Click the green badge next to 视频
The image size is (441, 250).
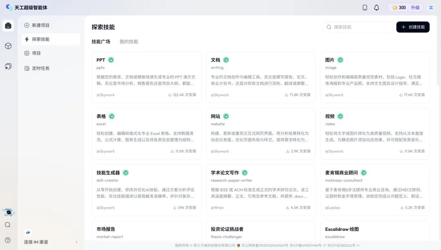click(x=340, y=116)
